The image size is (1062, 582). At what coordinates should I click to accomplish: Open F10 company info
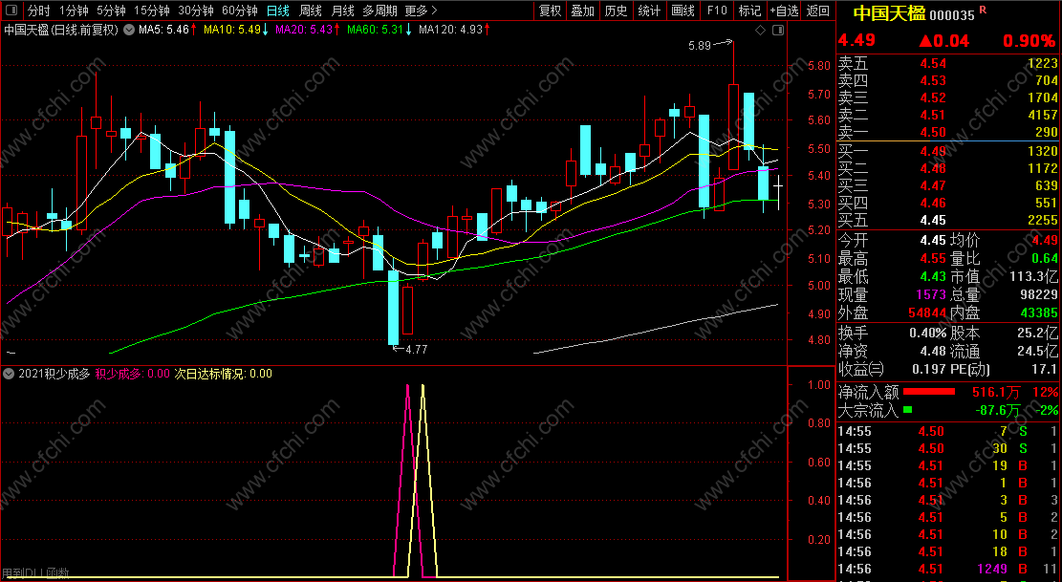point(717,11)
